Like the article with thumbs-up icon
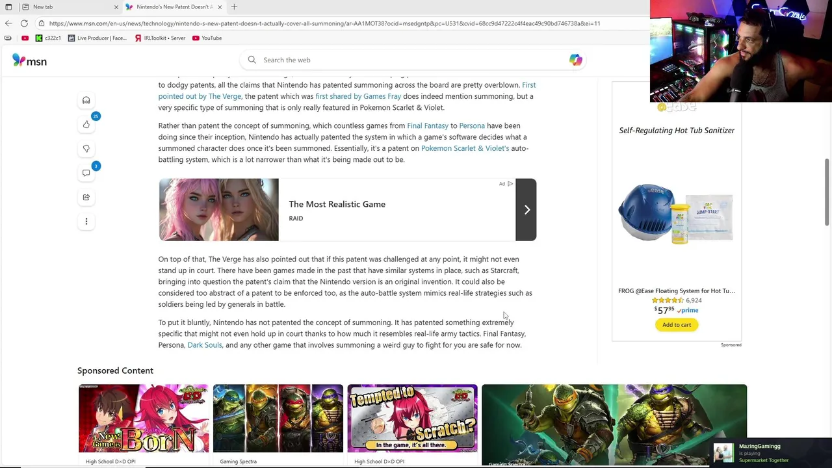This screenshot has height=468, width=832. click(86, 124)
